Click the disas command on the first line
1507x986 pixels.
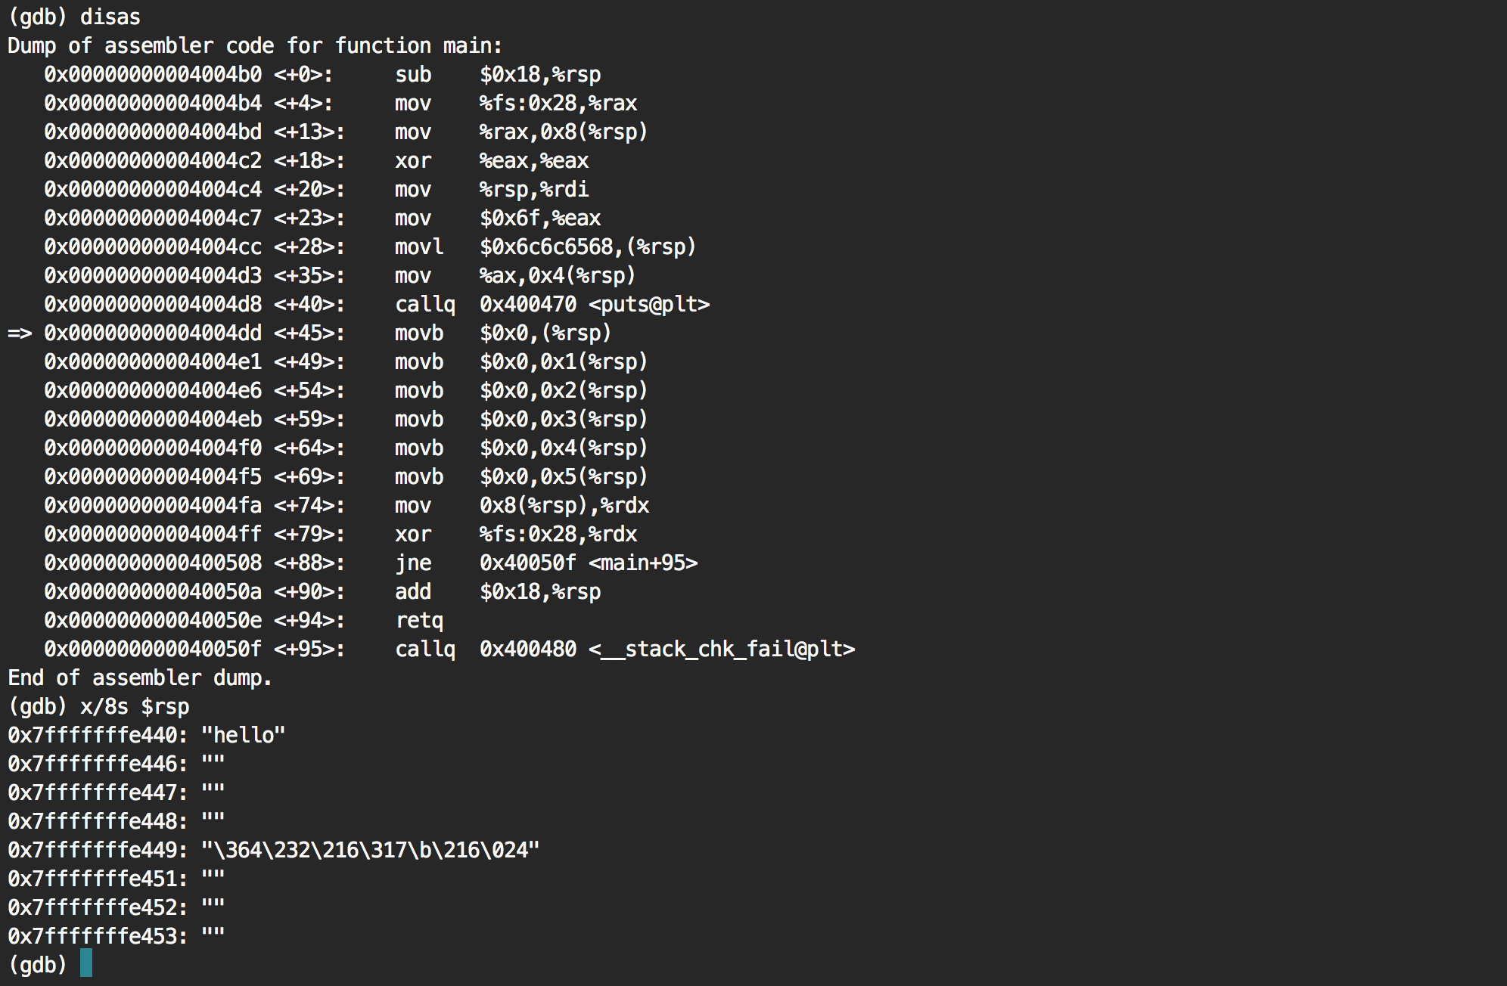tap(110, 17)
